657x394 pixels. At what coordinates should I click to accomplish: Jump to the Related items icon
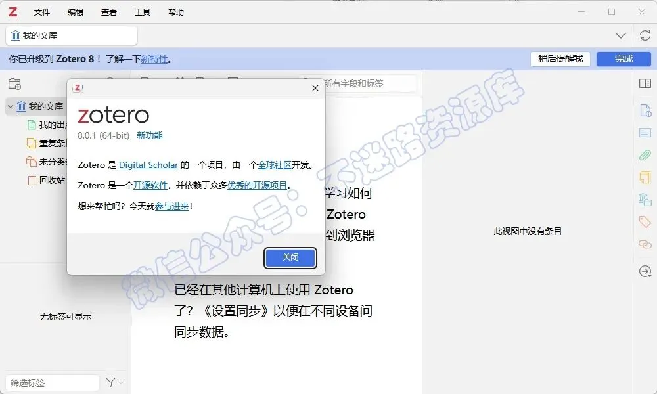point(645,244)
